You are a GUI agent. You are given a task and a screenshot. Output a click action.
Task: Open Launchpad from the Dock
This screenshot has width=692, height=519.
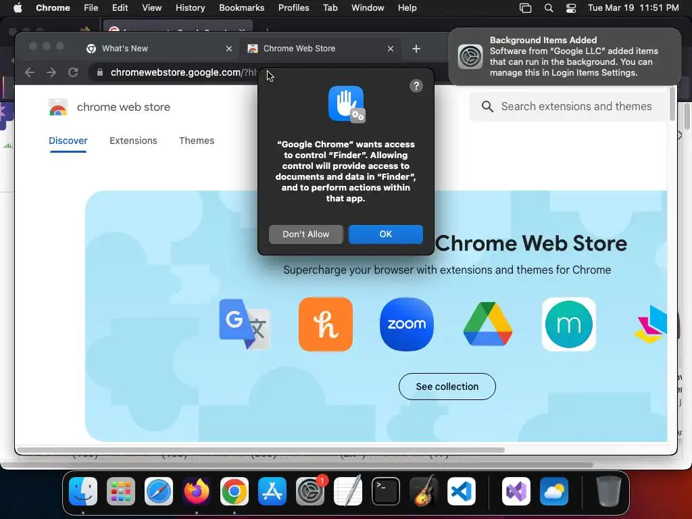(121, 491)
